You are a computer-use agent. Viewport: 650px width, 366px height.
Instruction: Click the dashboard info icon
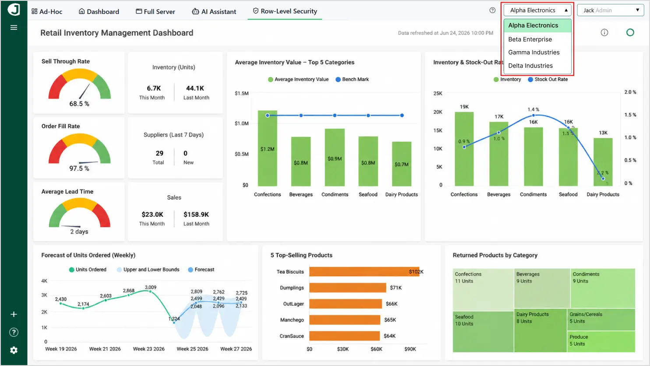(604, 32)
